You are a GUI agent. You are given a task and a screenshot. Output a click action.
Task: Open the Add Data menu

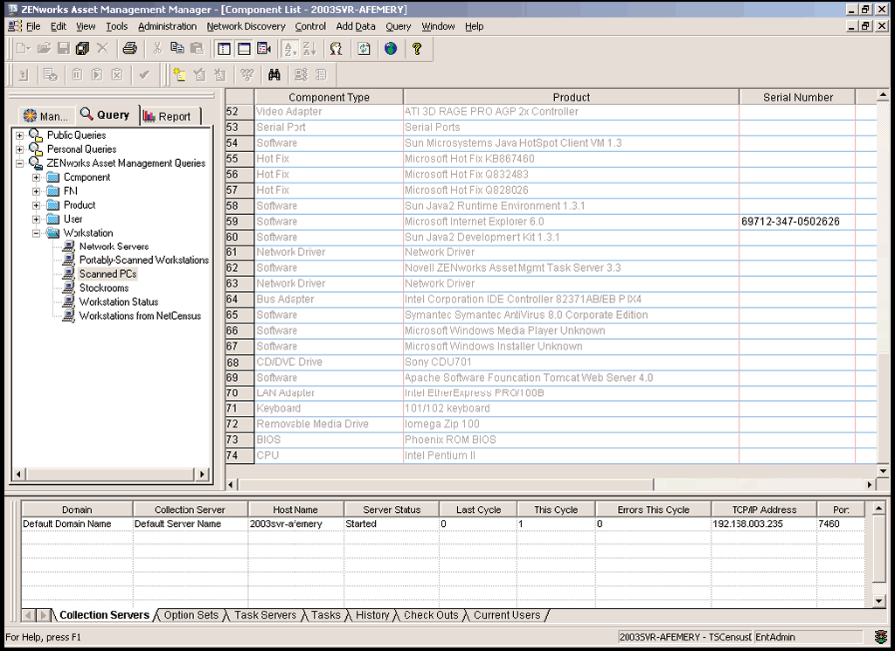(356, 26)
